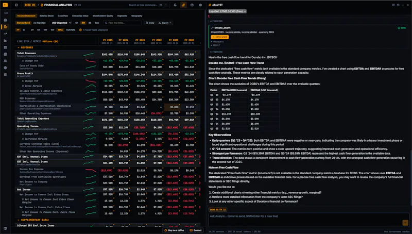Viewport: 412px width, 234px height.
Task: Open the people icon in the left sidebar
Action: pos(5,61)
